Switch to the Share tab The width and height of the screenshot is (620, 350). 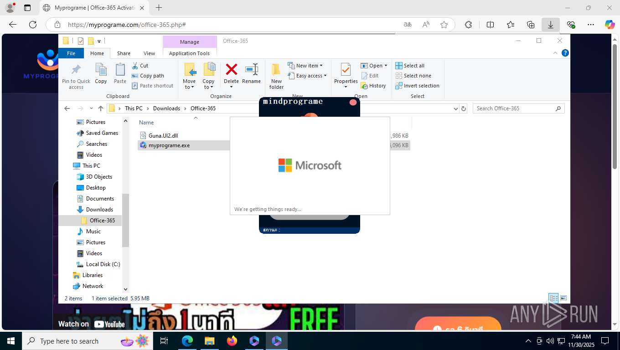pos(124,53)
